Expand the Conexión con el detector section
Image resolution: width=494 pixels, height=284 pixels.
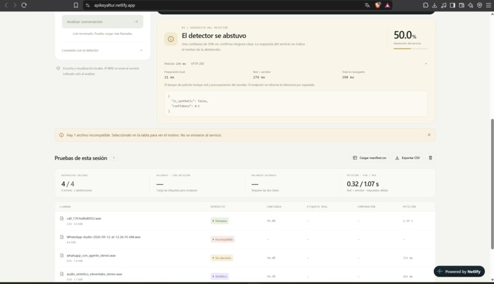[x=102, y=50]
